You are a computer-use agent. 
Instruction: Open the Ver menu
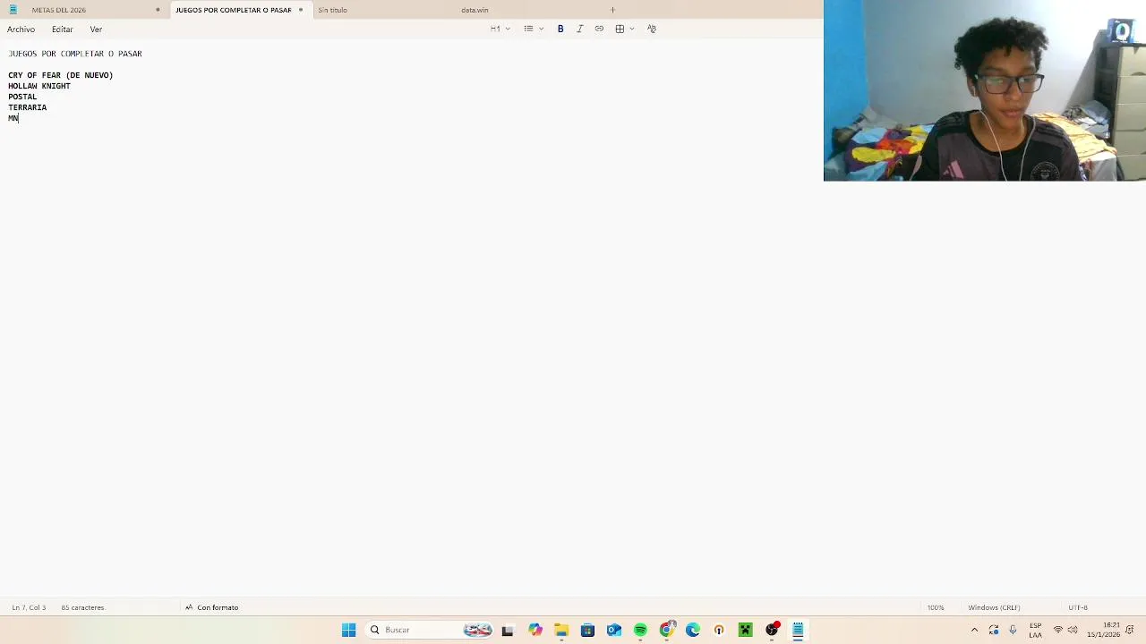96,30
